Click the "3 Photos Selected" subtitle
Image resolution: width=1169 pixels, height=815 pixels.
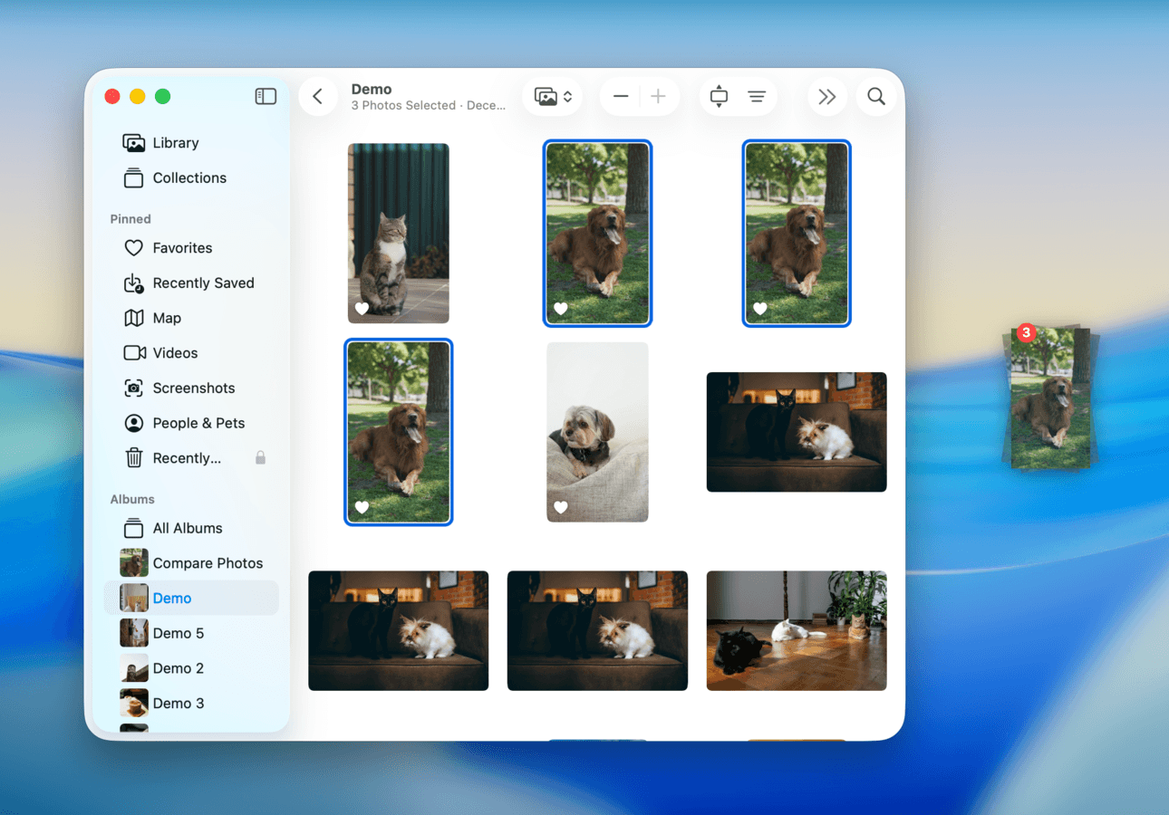tap(403, 105)
